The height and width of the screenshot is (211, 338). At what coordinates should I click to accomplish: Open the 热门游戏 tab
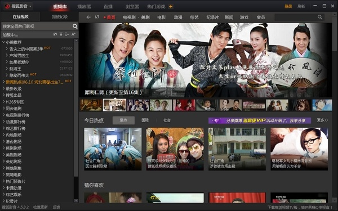(x=156, y=6)
